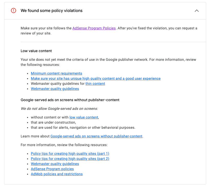
Task: Click the "low value content" inline link
Action: pos(84,118)
